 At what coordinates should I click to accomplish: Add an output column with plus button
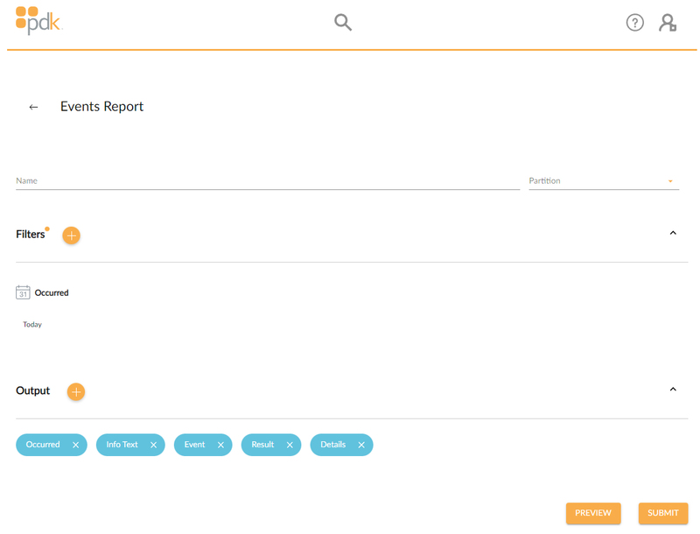pyautogui.click(x=76, y=391)
